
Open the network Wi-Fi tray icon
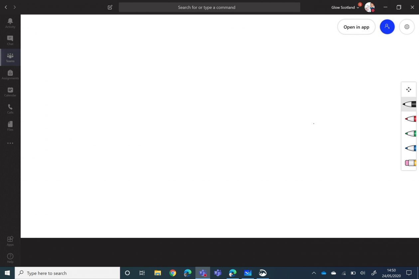[x=344, y=273]
